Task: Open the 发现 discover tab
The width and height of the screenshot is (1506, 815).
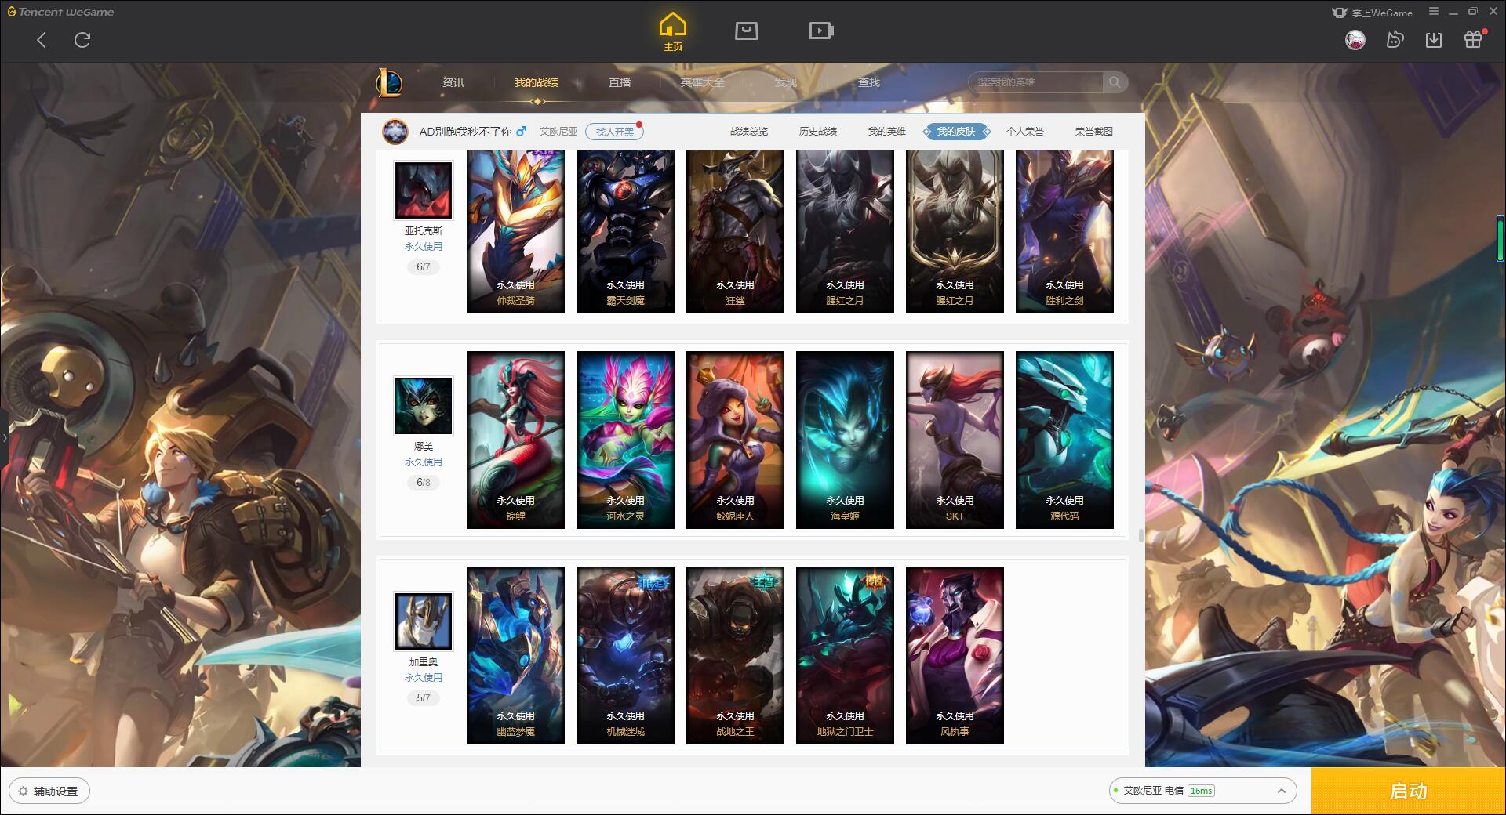Action: (x=785, y=82)
